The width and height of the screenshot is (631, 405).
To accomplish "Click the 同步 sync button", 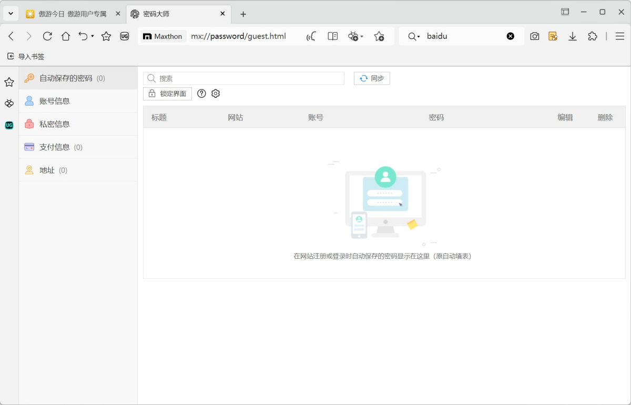I will [x=372, y=78].
